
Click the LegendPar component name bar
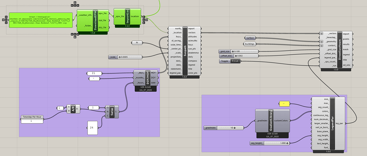click(332, 124)
